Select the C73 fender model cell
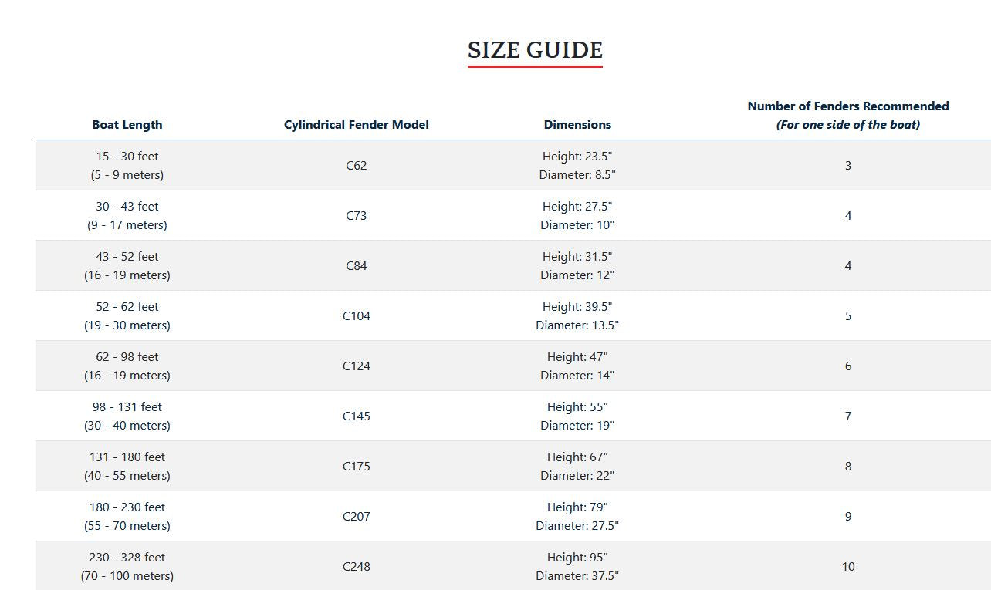Image resolution: width=991 pixels, height=590 pixels. point(357,215)
